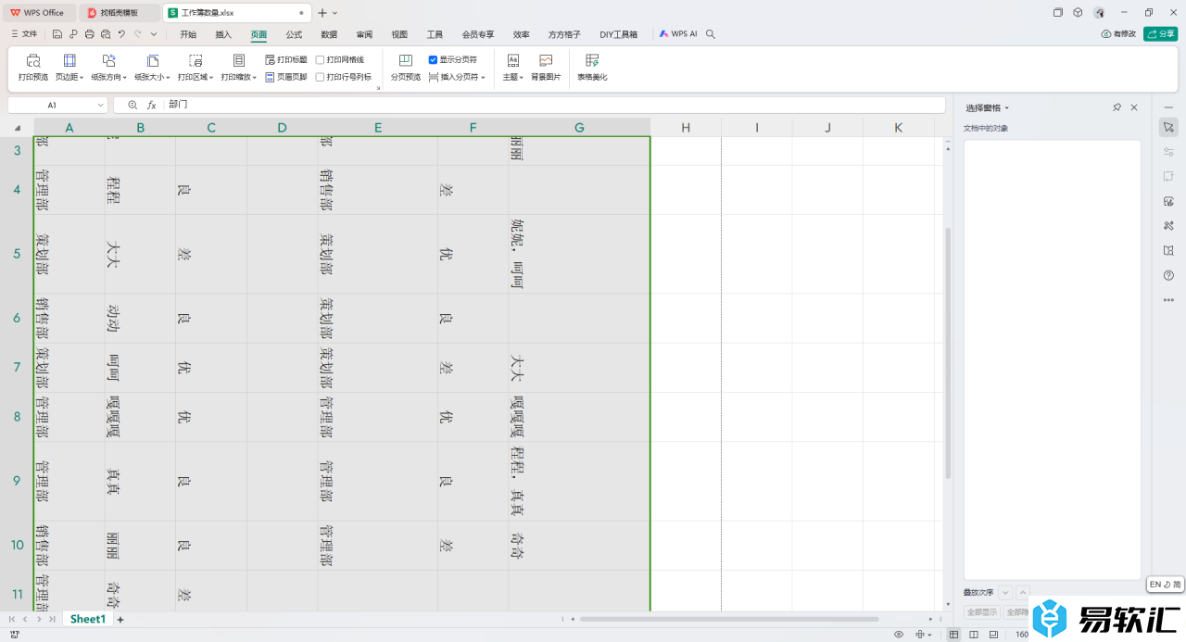The image size is (1186, 642).
Task: Switch to normal view in status bar
Action: 954,635
